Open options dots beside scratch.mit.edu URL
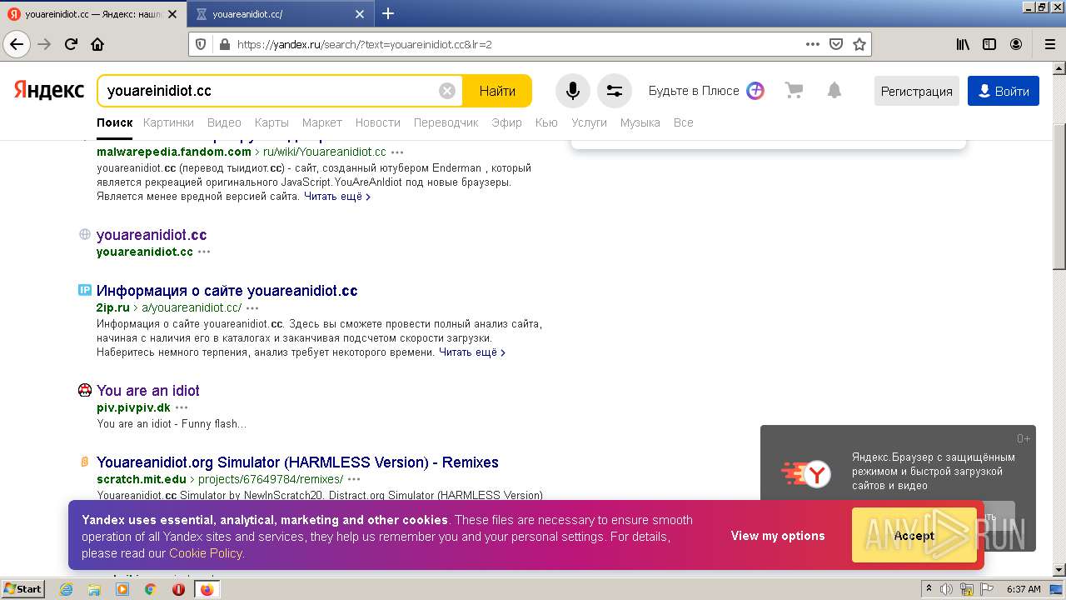 pos(354,480)
